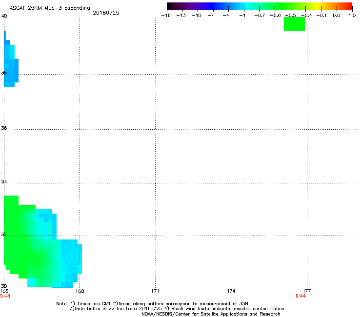The height and width of the screenshot is (317, 361).
Task: Click the red time stamp 9:44
Action: [301, 296]
